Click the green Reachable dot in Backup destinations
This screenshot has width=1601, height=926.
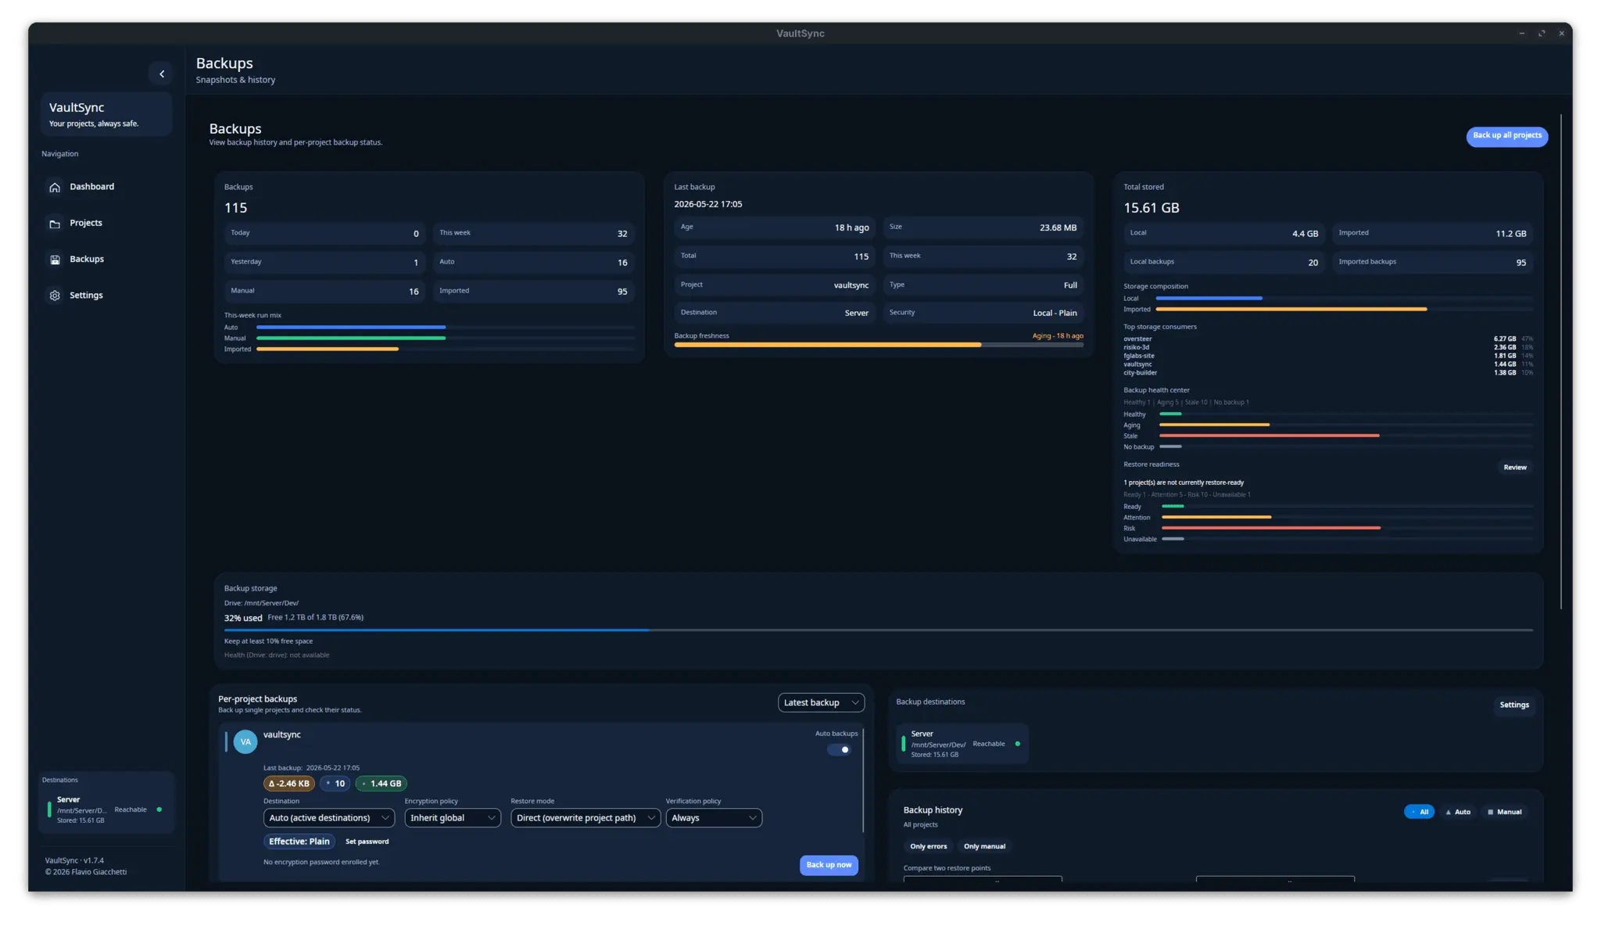click(x=1017, y=744)
